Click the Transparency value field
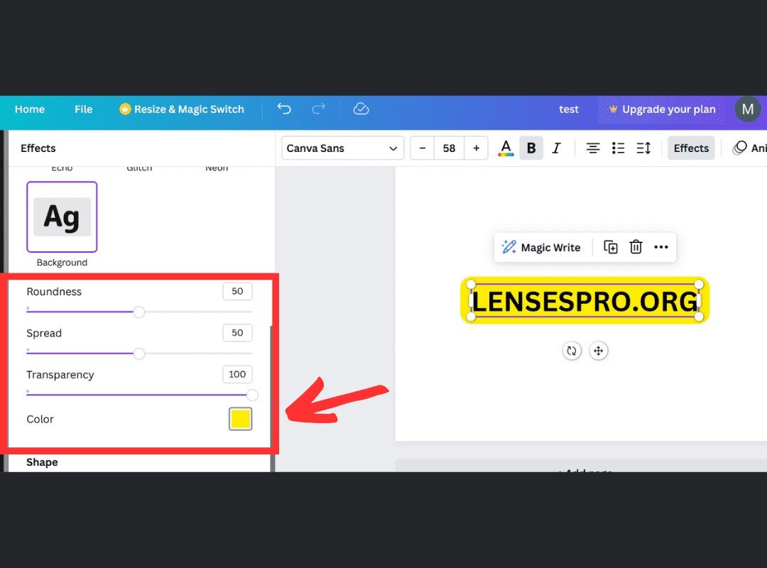The width and height of the screenshot is (767, 568). [x=237, y=374]
